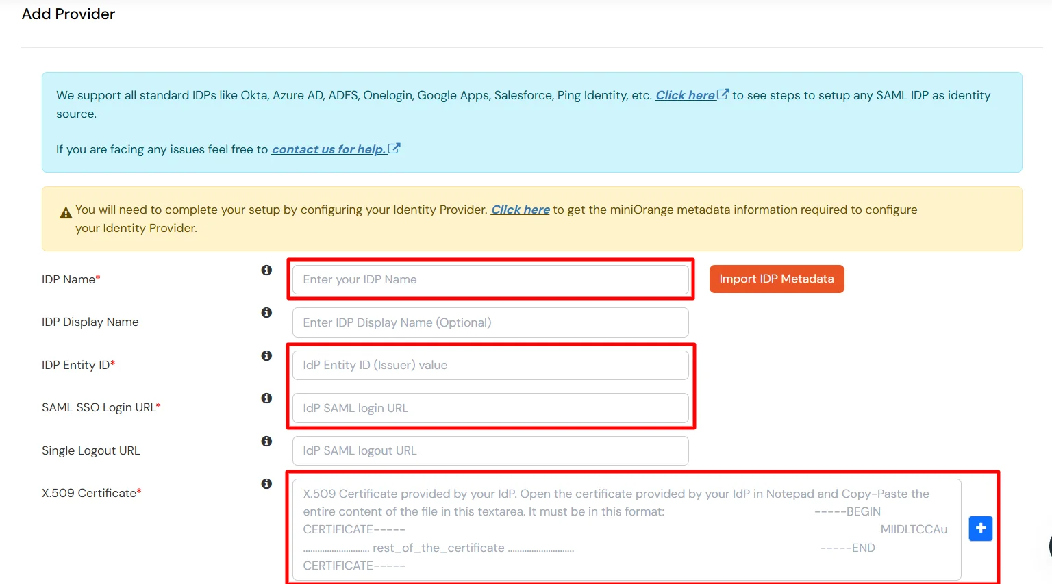1052x584 pixels.
Task: Click the IDP Entity ID label
Action: tap(79, 365)
